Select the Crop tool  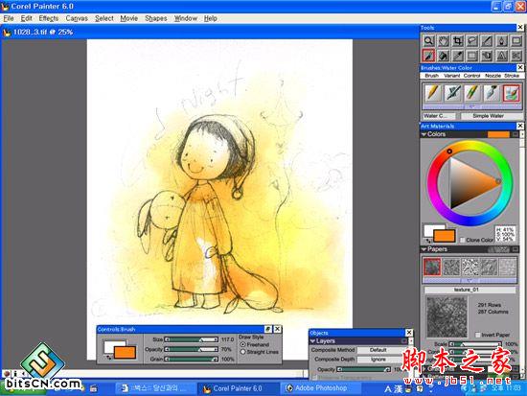(458, 41)
